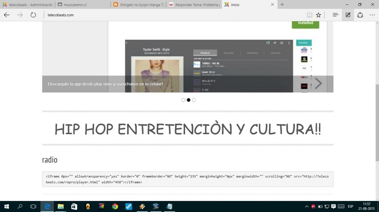Click the slideshow caption about play store app
Viewport: 379px width, 212px height.
coord(105,84)
